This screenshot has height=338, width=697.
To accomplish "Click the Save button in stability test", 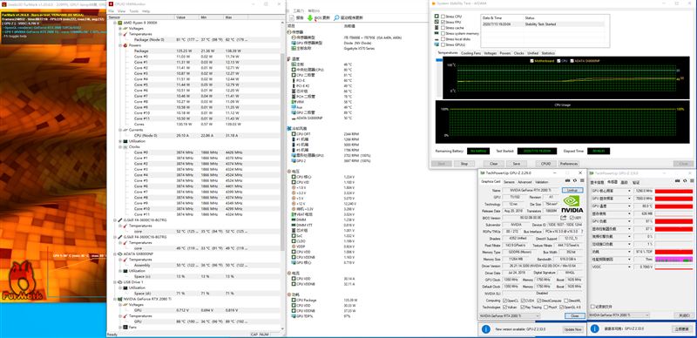I will 517,164.
